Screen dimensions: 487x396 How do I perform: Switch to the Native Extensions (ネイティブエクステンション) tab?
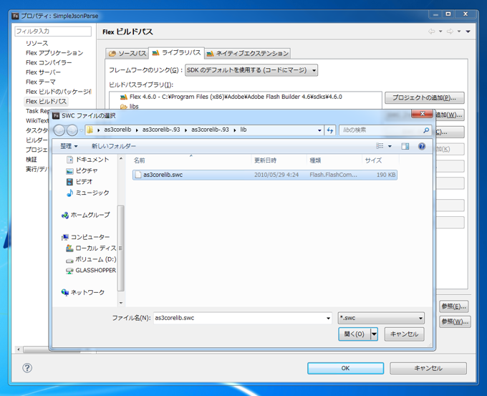pyautogui.click(x=248, y=54)
